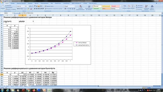163x92 pixels.
Task: Undo the last action in the quick access toolbar
Action: pos(7,1)
